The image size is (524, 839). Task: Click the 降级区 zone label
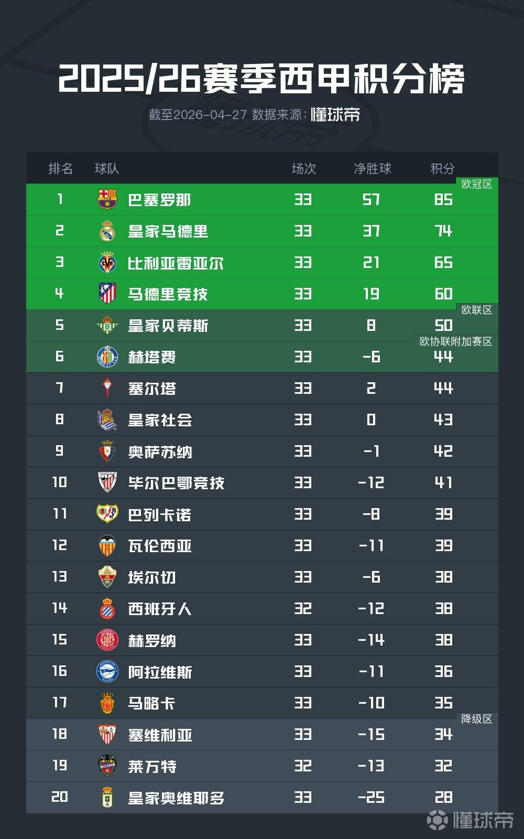click(x=477, y=719)
